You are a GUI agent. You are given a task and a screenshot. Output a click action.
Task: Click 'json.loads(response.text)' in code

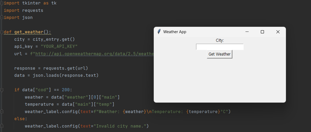[x=66, y=75]
